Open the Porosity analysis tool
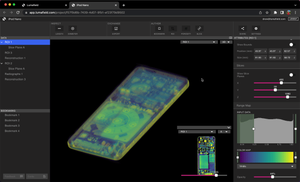 [x=186, y=29]
